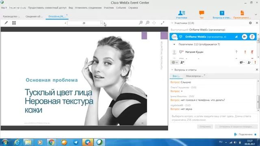Open the Установить соединение menu
260x146 pixels.
(88, 8)
